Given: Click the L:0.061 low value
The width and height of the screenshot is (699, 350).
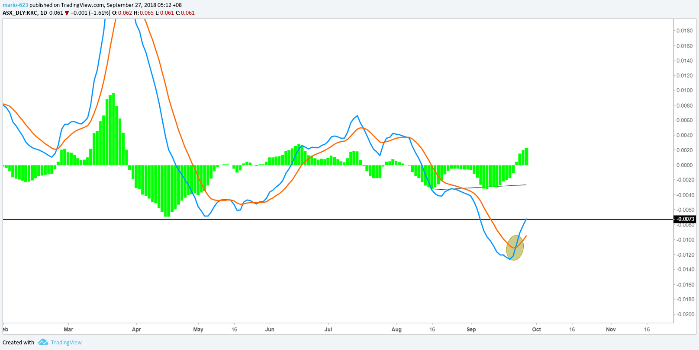Looking at the screenshot, I should [164, 13].
